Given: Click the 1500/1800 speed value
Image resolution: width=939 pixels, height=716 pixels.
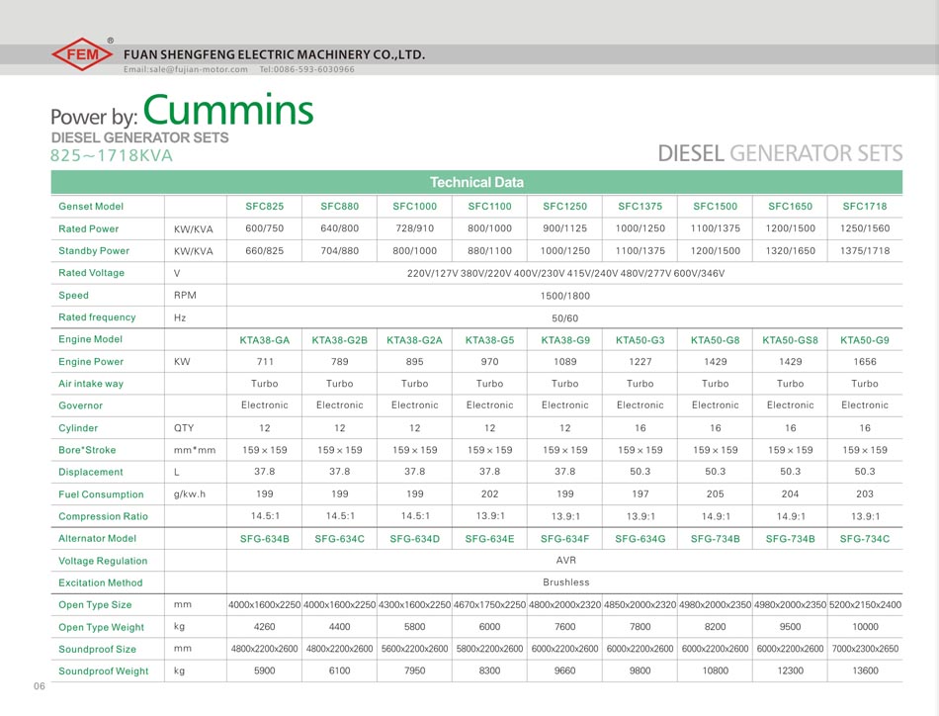Looking at the screenshot, I should coord(564,296).
